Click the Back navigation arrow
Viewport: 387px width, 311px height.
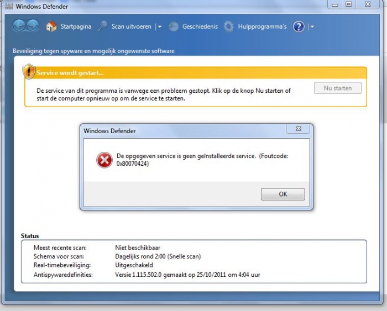[x=19, y=25]
